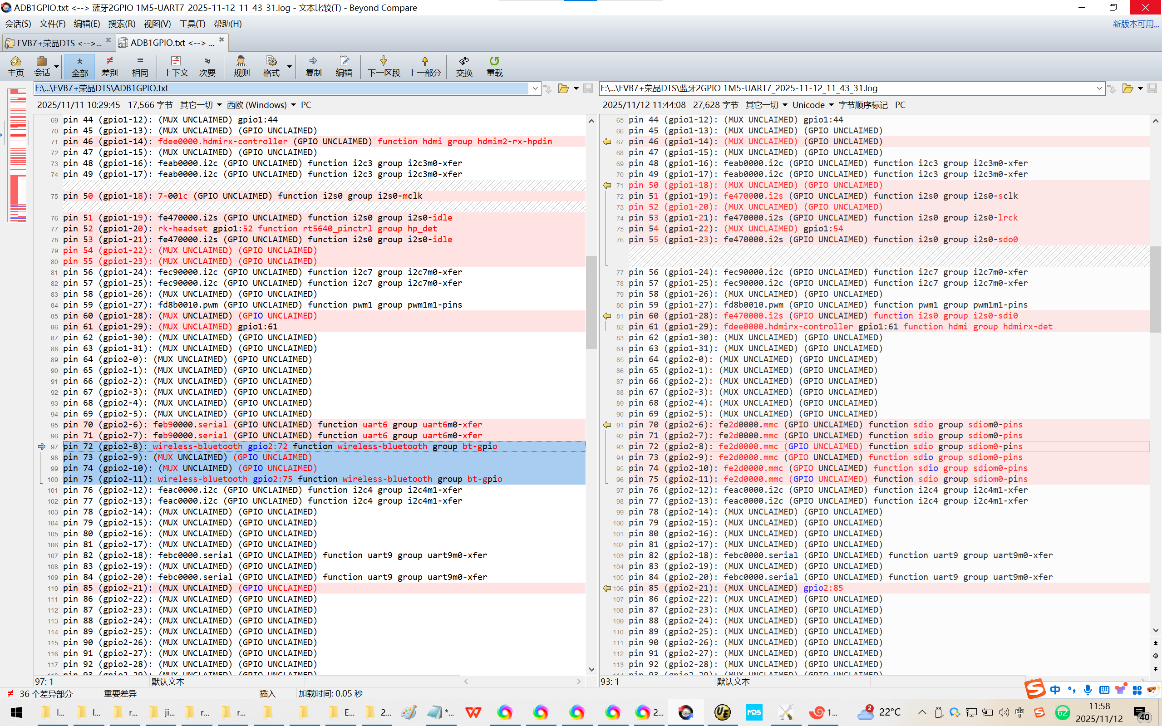Click Windows Start button in taskbar
Screen dimensions: 1162x726
(x=16, y=712)
